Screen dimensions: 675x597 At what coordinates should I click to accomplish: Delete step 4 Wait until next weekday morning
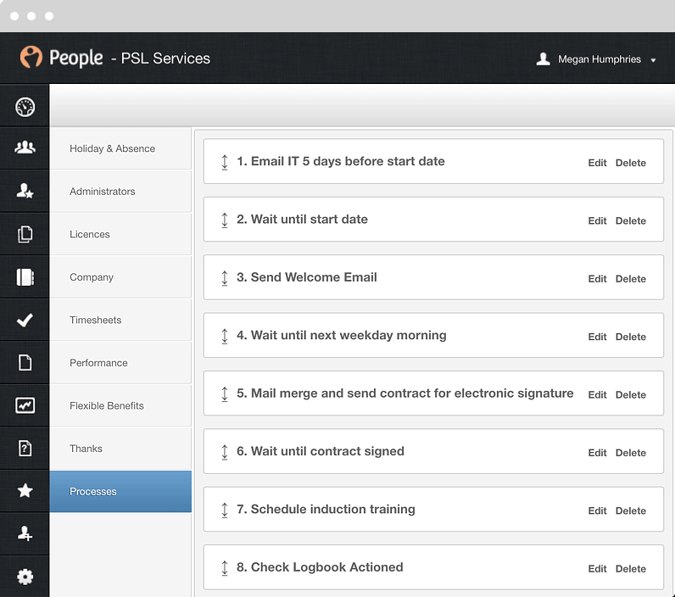631,337
